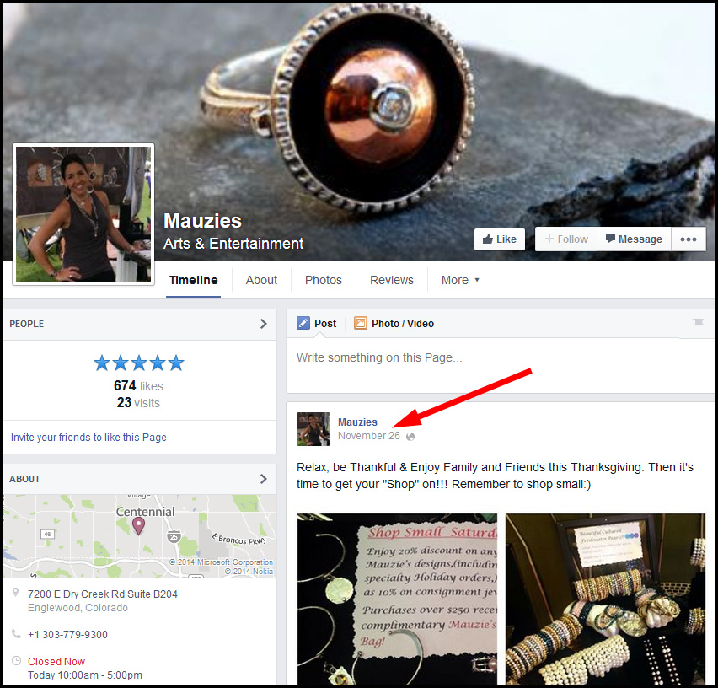Open the Shop Small Saturday photo
The image size is (718, 688).
[397, 599]
